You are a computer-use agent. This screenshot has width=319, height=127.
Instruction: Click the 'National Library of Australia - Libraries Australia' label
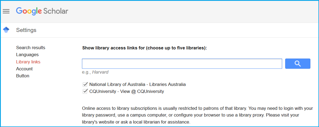(137, 84)
